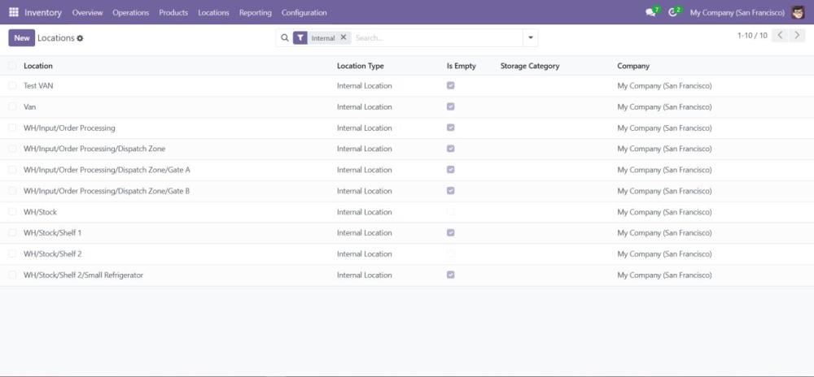Click the user avatar picture

point(798,12)
